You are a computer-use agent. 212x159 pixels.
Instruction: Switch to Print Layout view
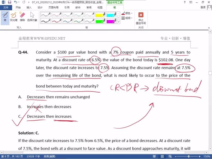tap(162, 157)
